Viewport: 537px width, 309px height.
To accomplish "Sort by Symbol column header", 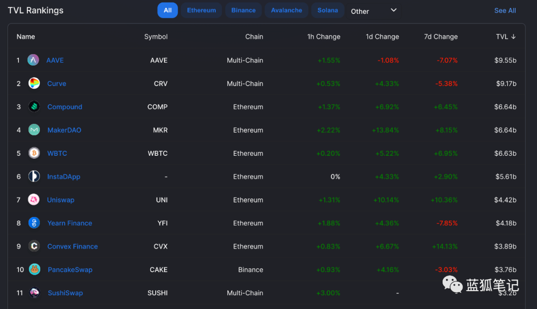I will point(156,37).
